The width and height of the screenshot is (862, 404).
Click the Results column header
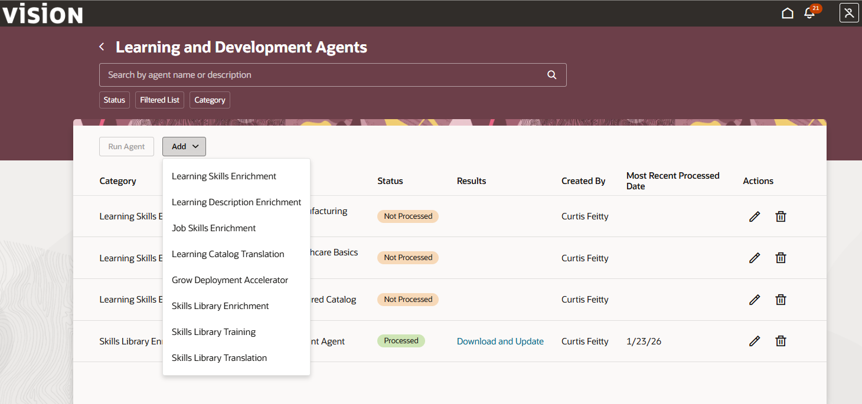click(472, 181)
